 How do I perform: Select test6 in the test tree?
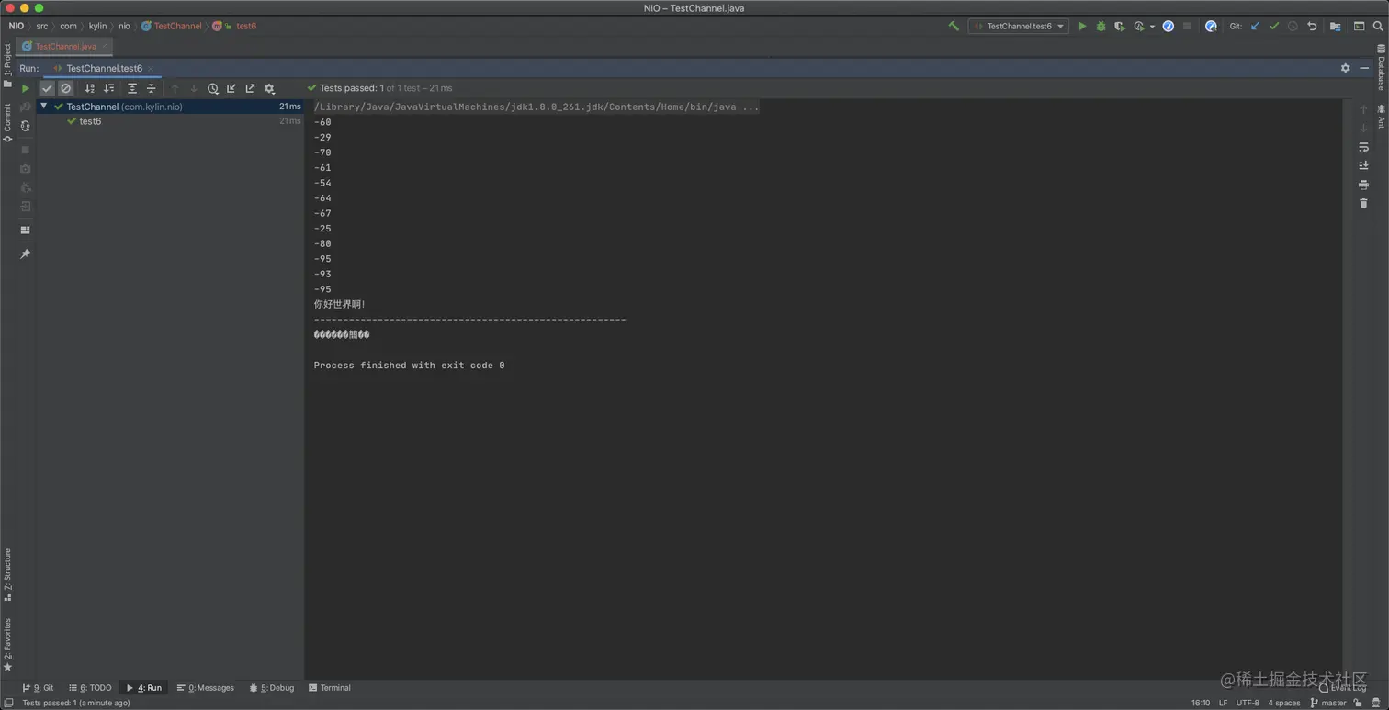pyautogui.click(x=90, y=121)
